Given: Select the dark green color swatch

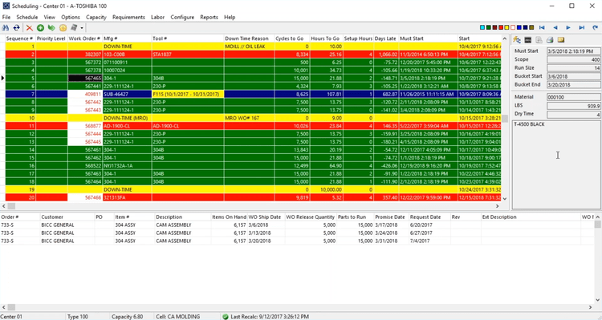Looking at the screenshot, I should [x=488, y=27].
